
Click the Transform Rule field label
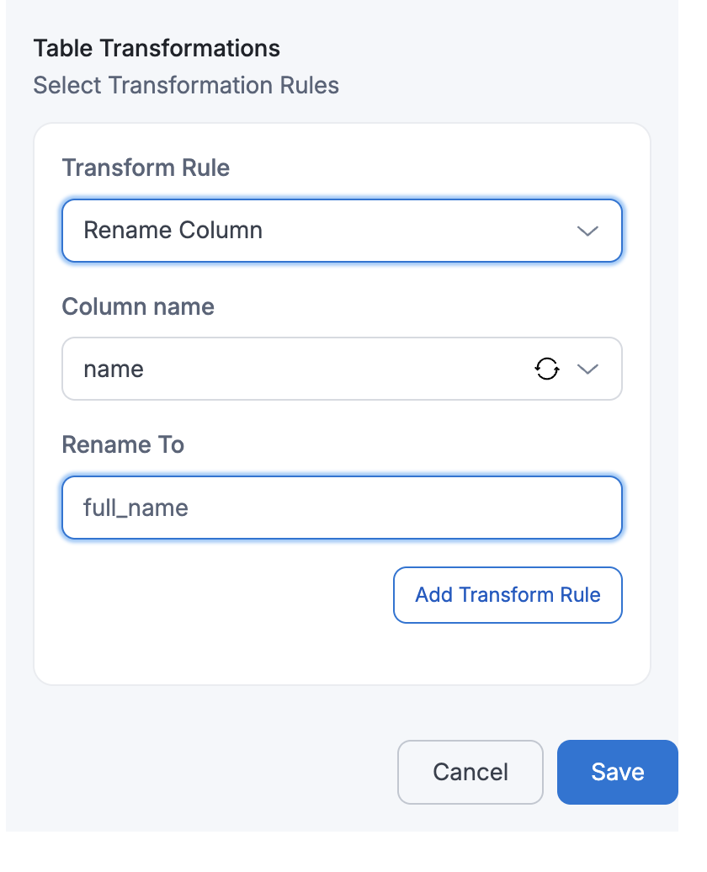pos(146,167)
